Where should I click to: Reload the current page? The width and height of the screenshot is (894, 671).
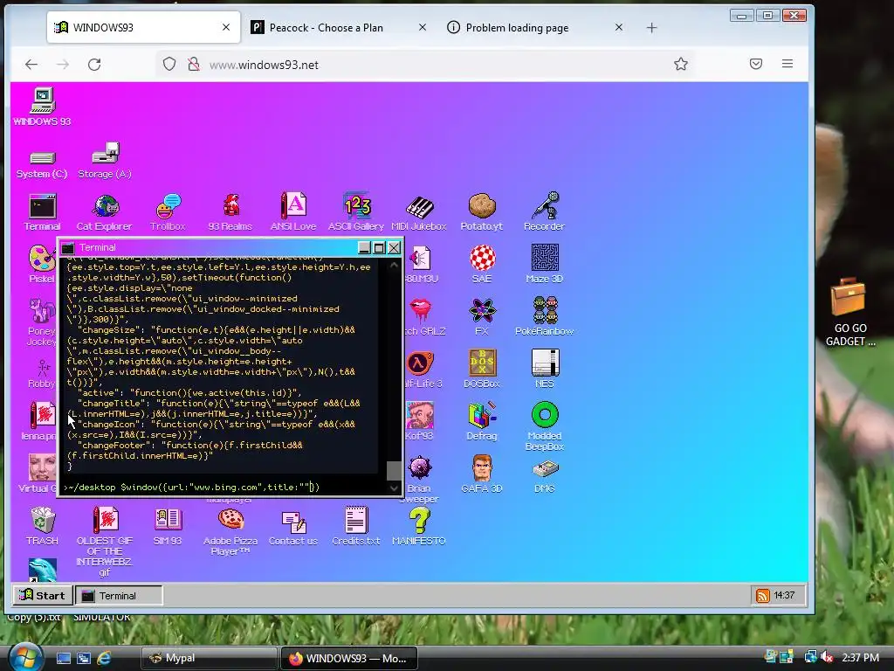pyautogui.click(x=94, y=65)
